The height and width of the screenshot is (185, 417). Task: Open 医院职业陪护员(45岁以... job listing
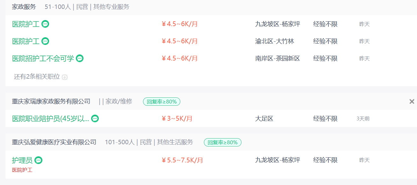click(x=51, y=118)
